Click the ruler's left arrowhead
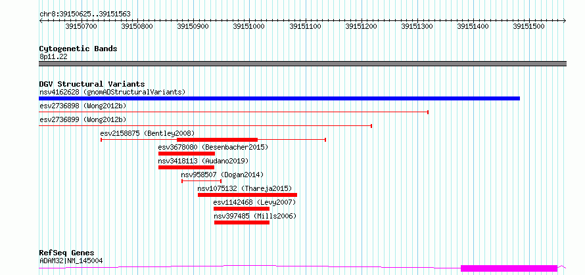 41,20
